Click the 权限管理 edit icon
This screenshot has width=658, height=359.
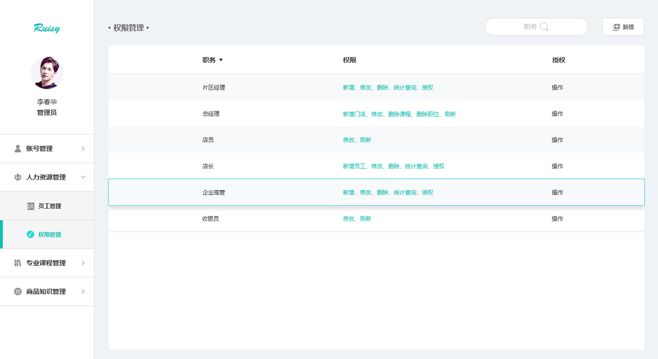[31, 235]
